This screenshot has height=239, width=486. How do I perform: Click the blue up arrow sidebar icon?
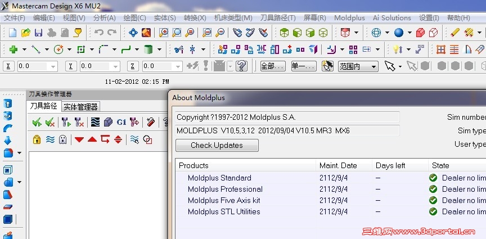[8, 104]
